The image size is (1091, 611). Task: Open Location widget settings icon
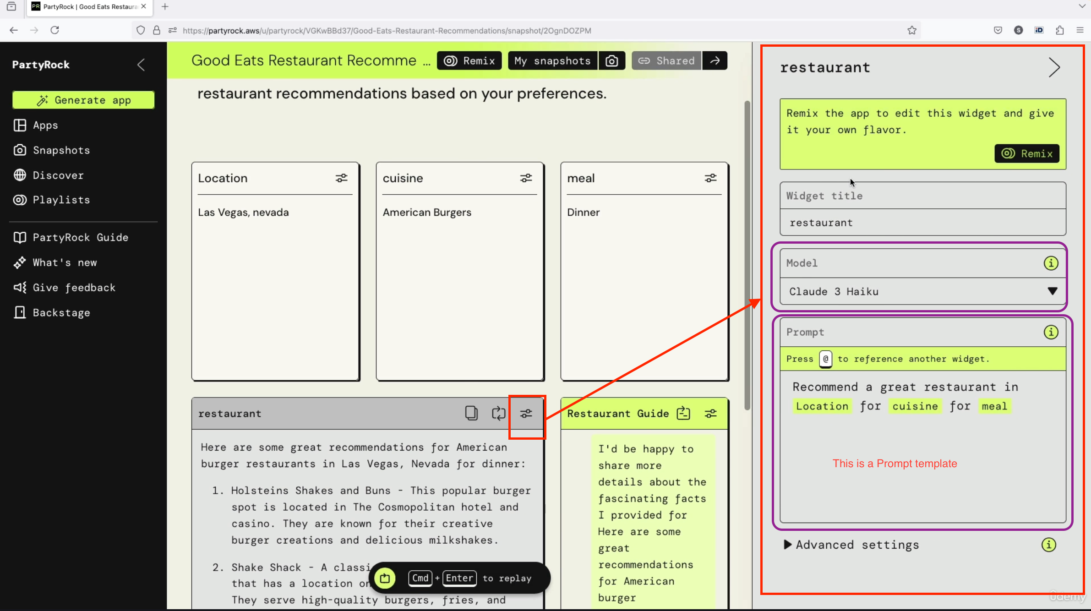pyautogui.click(x=341, y=178)
